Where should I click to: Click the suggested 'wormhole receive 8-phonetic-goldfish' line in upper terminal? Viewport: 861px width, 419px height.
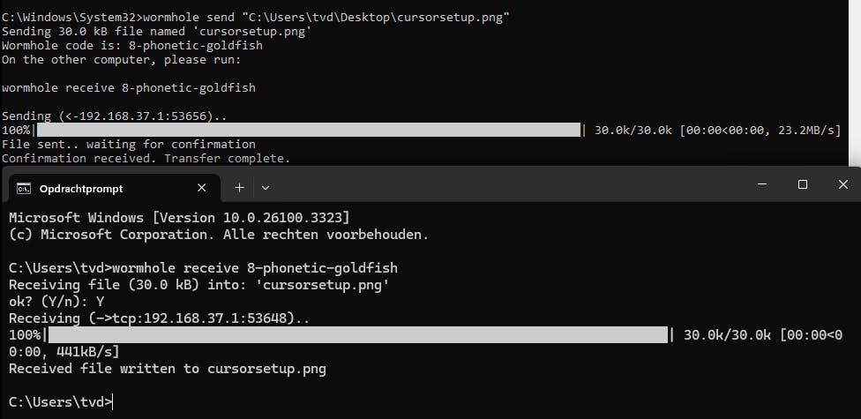pos(129,88)
